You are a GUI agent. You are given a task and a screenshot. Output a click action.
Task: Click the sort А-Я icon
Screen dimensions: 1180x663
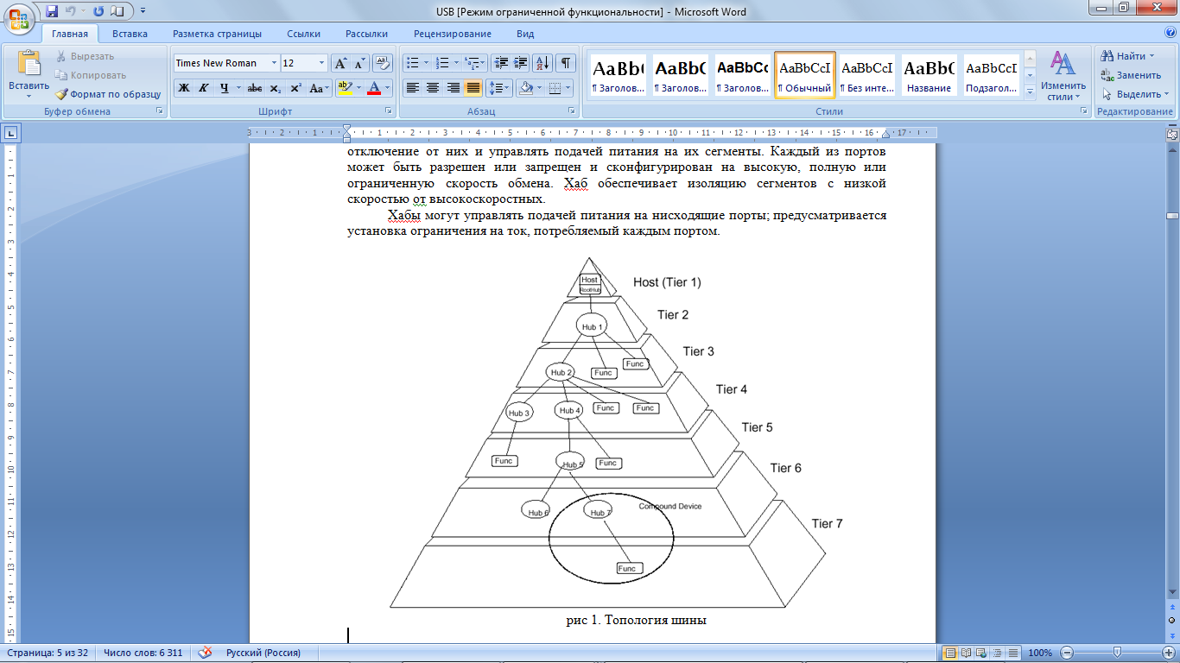542,63
